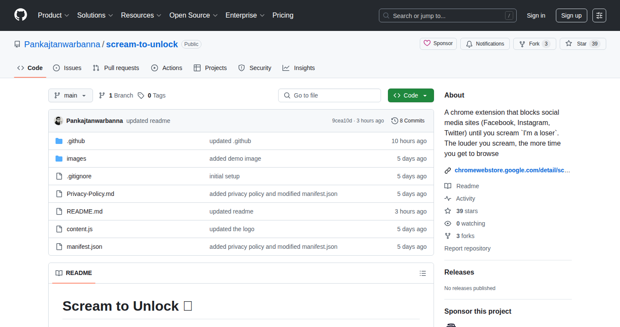Image resolution: width=620 pixels, height=327 pixels.
Task: Go to the Insights tab
Action: pyautogui.click(x=299, y=68)
